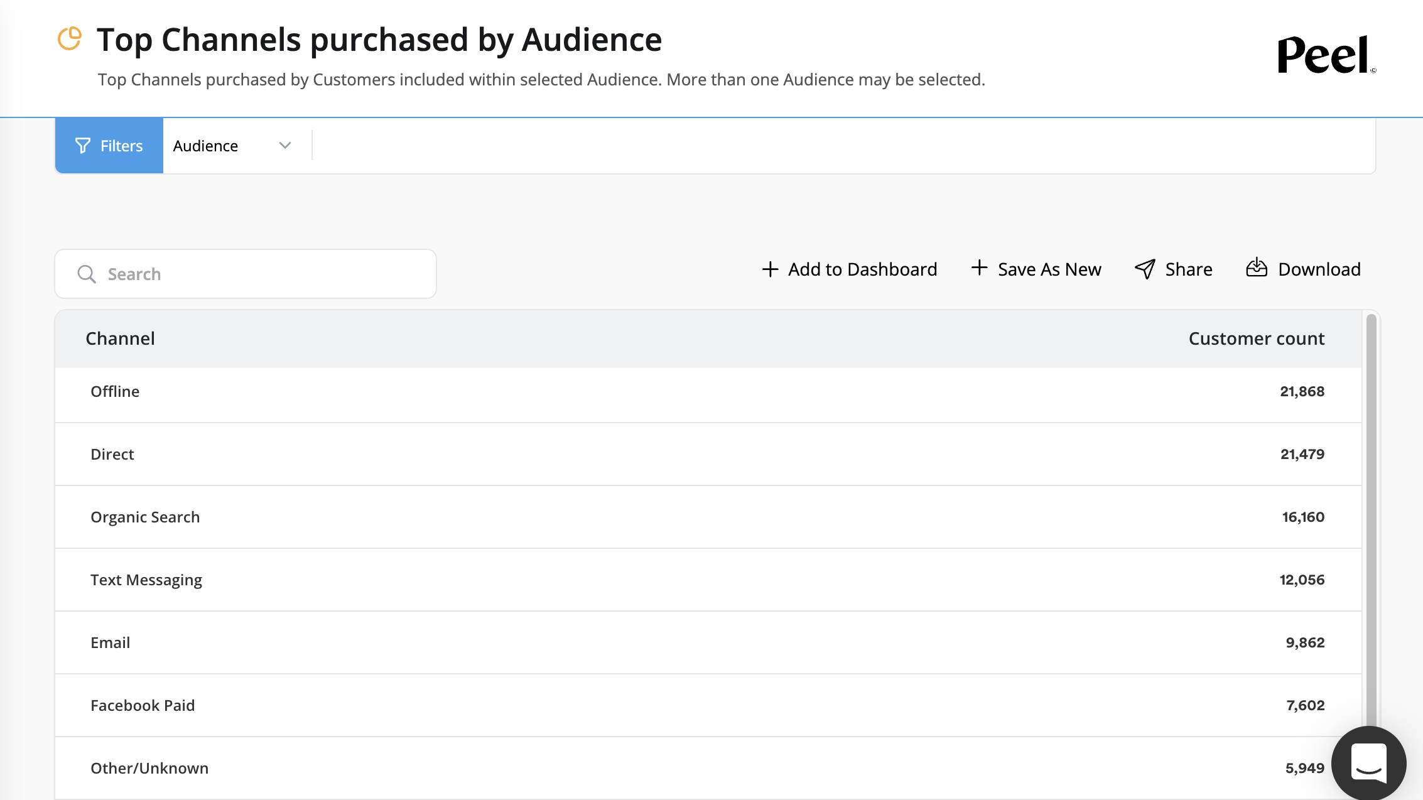Click the magnifying glass search icon
Screen dimensions: 1423x800
87,274
